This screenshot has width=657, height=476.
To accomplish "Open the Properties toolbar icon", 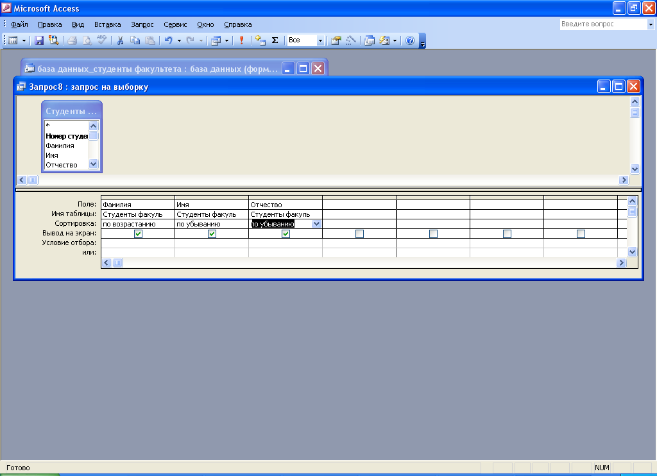I will point(336,40).
